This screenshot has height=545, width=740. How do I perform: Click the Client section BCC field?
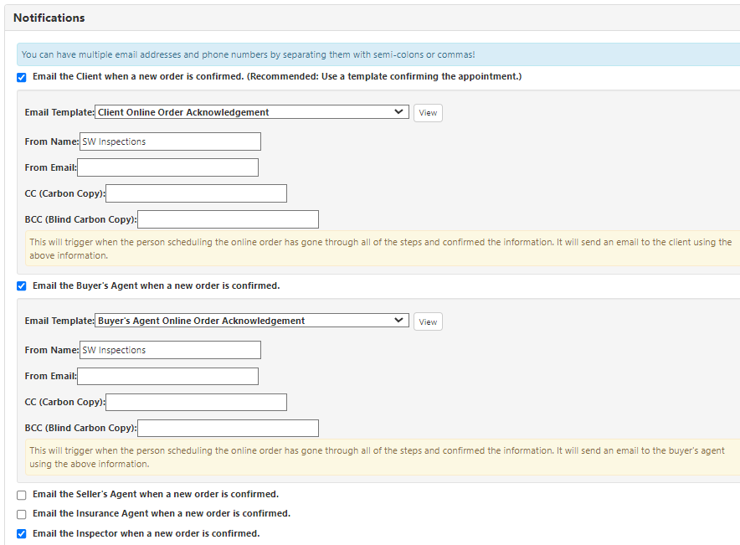click(228, 219)
